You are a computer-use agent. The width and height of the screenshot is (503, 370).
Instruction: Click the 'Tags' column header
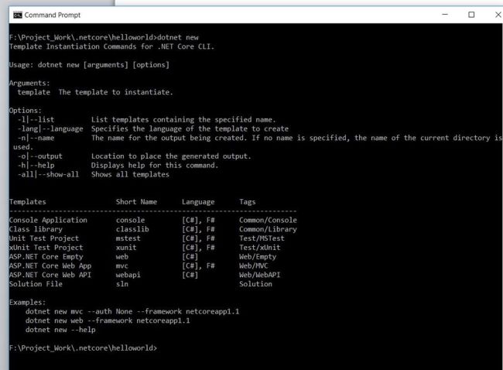click(x=248, y=202)
